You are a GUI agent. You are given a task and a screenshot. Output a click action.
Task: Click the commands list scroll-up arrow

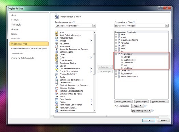click(x=94, y=33)
